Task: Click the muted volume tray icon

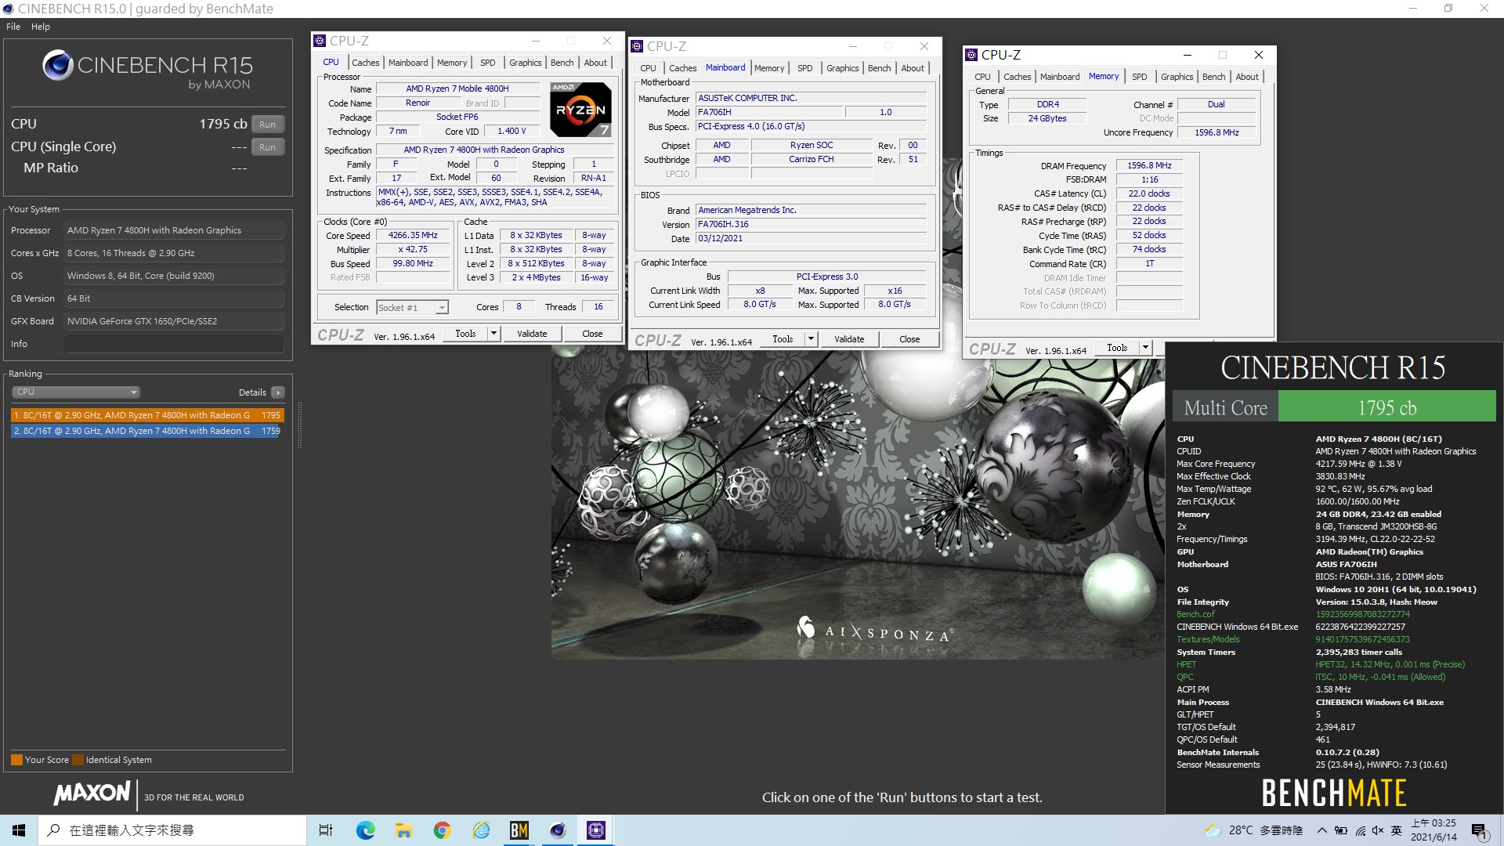Action: pyautogui.click(x=1378, y=830)
